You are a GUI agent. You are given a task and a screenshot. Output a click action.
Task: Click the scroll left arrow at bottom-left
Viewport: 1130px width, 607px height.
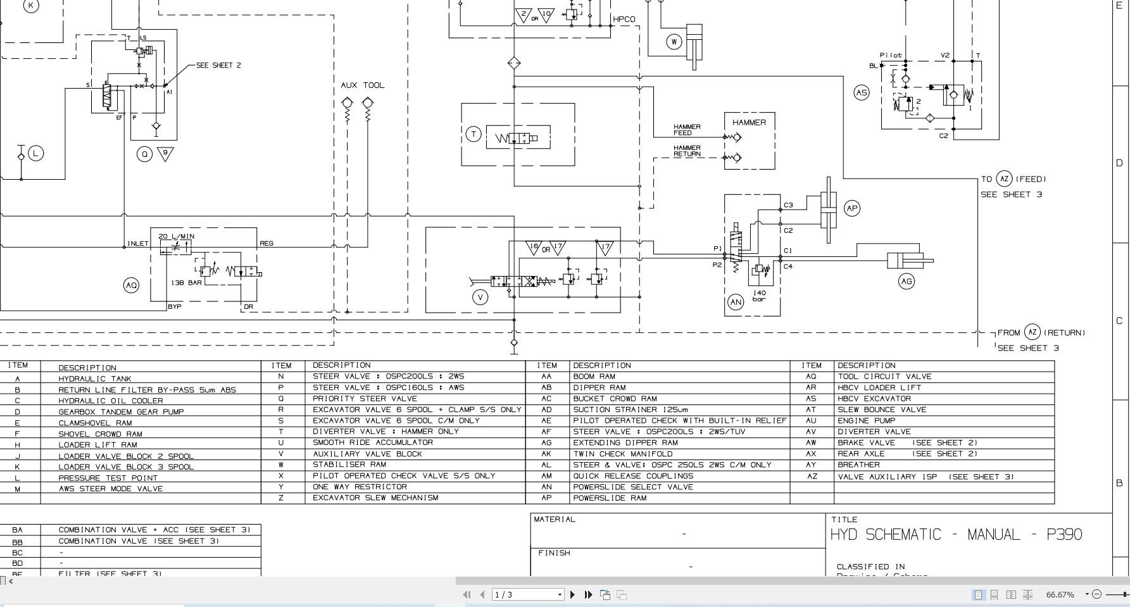coord(11,580)
